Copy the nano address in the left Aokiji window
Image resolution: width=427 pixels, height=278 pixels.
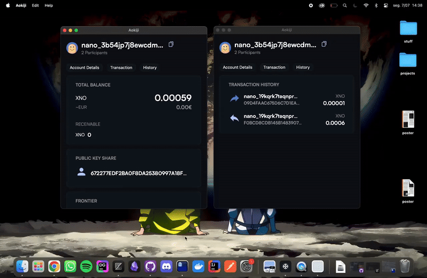pos(171,44)
